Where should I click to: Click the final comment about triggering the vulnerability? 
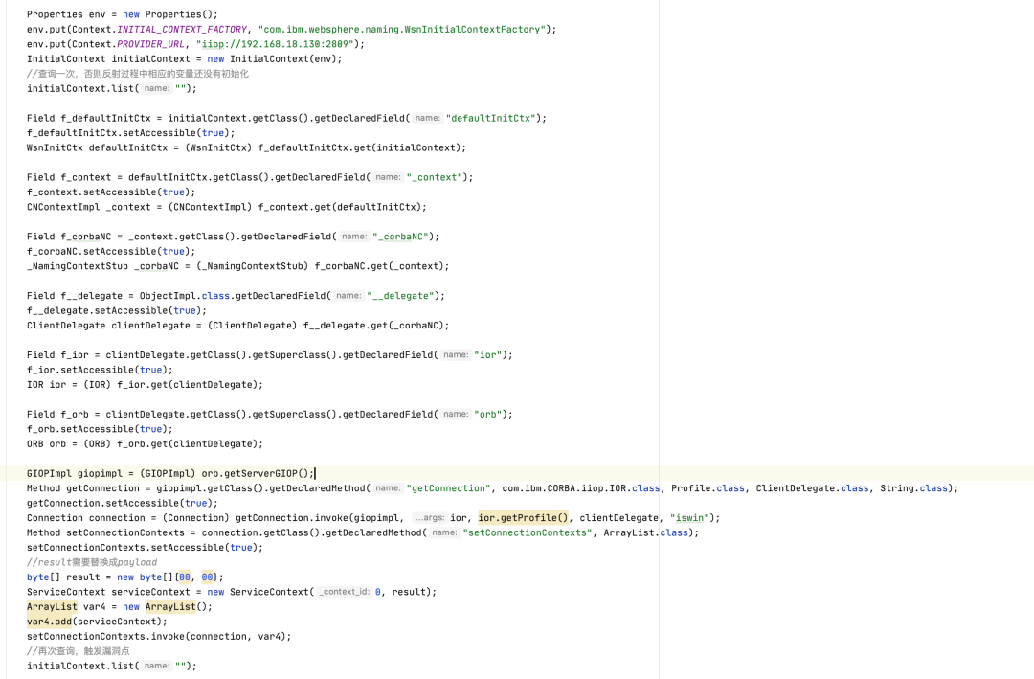coord(79,651)
